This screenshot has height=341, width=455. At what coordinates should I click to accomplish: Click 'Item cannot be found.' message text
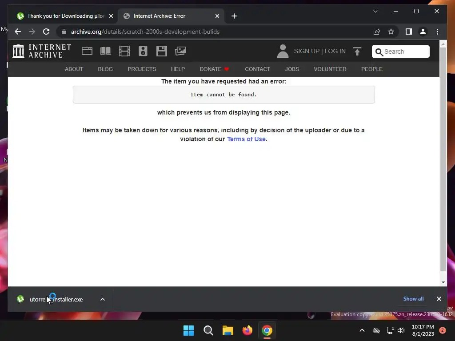tap(224, 95)
